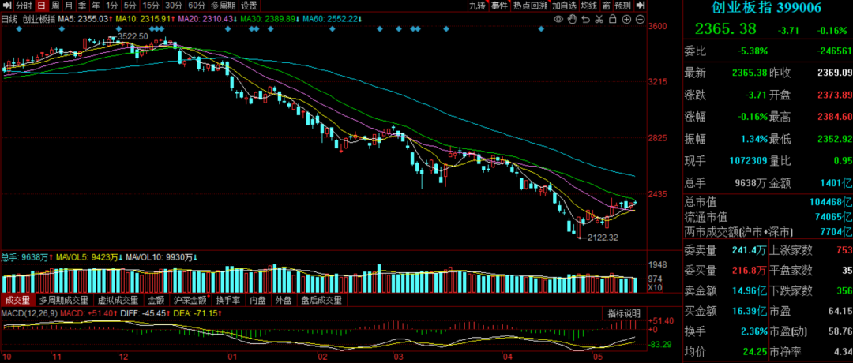Image resolution: width=853 pixels, height=363 pixels.
Task: Select the 日 daily period tab
Action: tap(41, 6)
